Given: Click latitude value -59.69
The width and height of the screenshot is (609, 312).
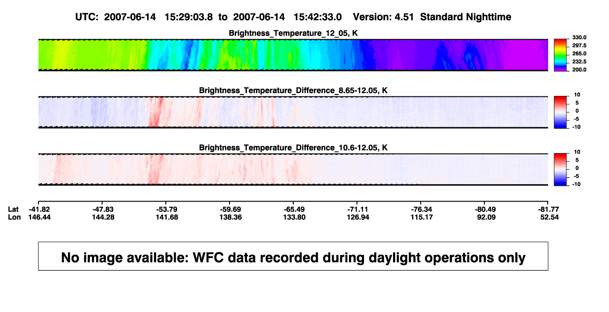Looking at the screenshot, I should pyautogui.click(x=230, y=209).
